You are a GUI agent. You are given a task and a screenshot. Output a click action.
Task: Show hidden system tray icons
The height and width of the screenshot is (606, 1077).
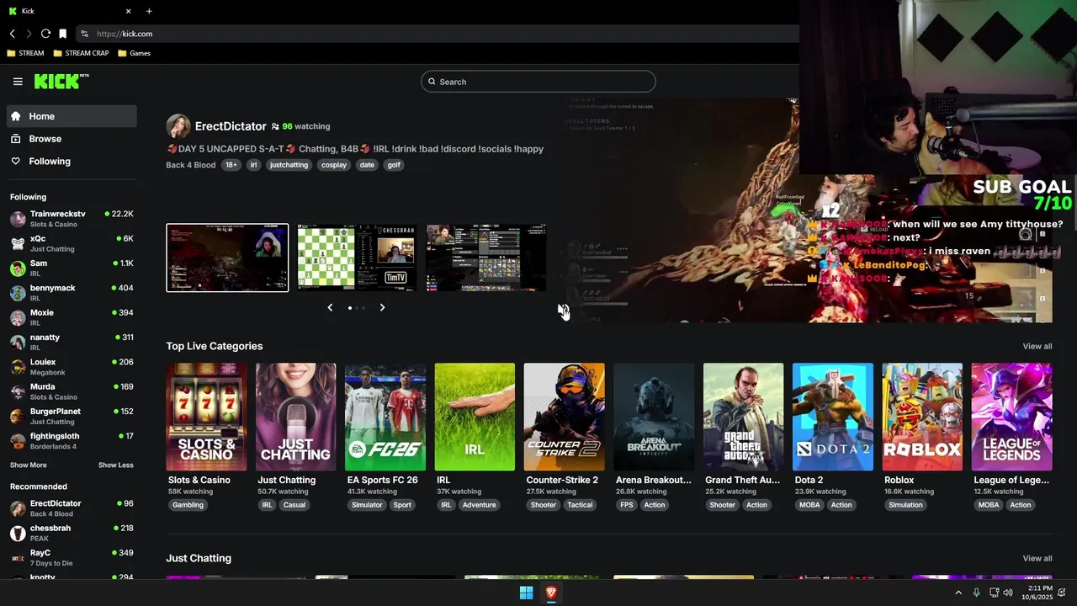958,593
